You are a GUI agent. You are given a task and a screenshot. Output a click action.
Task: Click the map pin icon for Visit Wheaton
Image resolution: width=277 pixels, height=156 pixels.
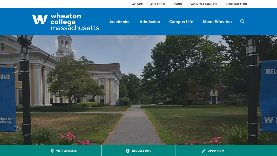[52, 151]
